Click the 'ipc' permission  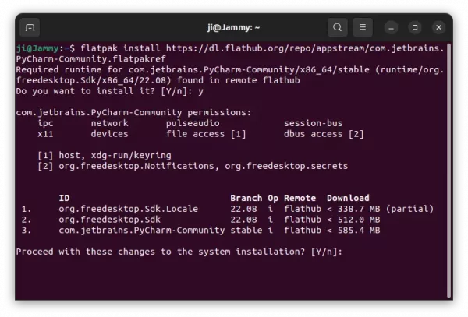(45, 123)
